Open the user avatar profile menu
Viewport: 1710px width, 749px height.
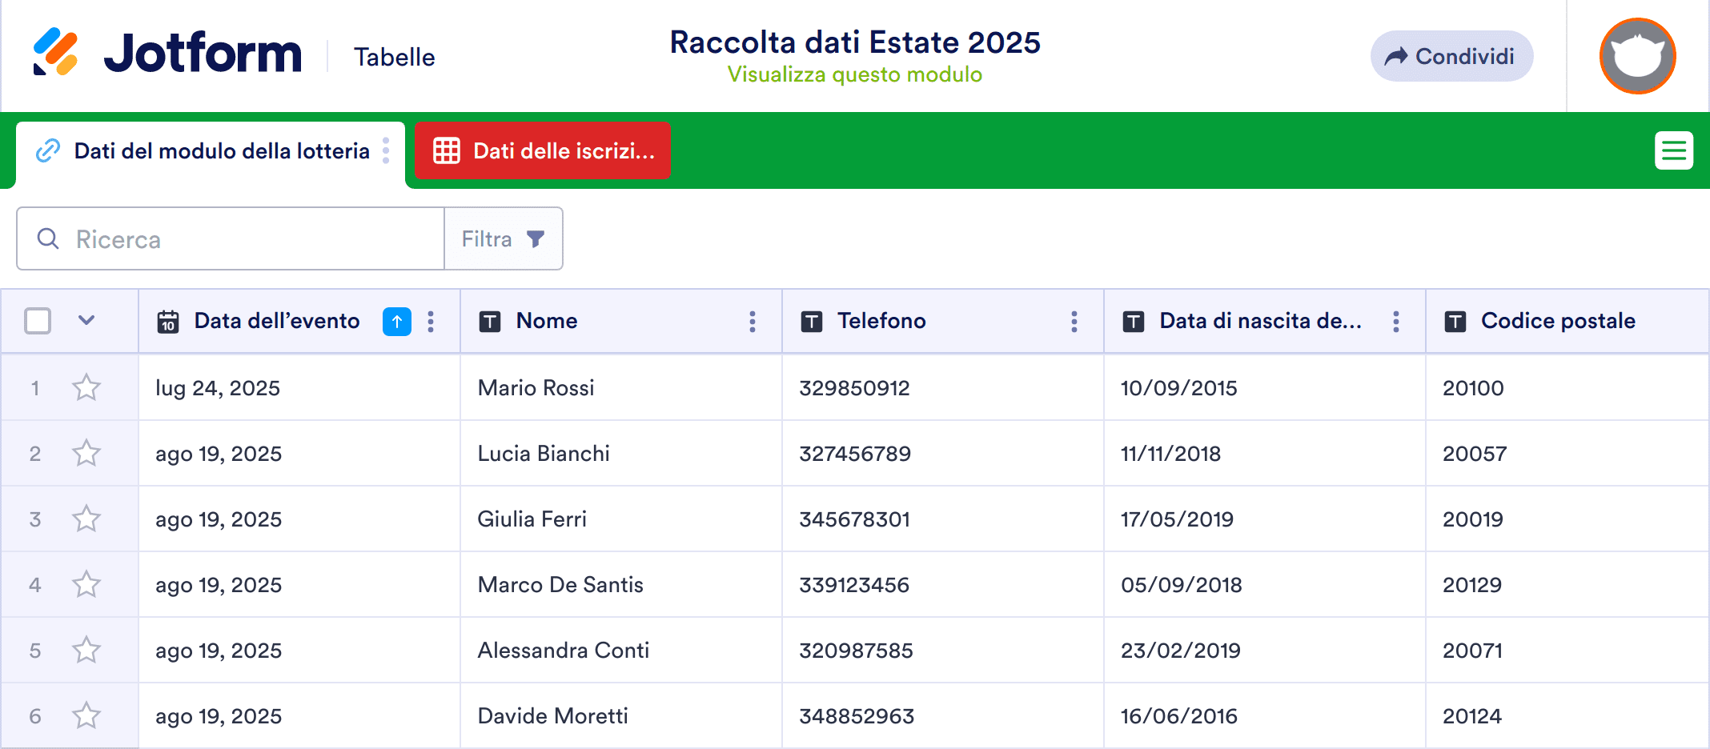coord(1637,56)
